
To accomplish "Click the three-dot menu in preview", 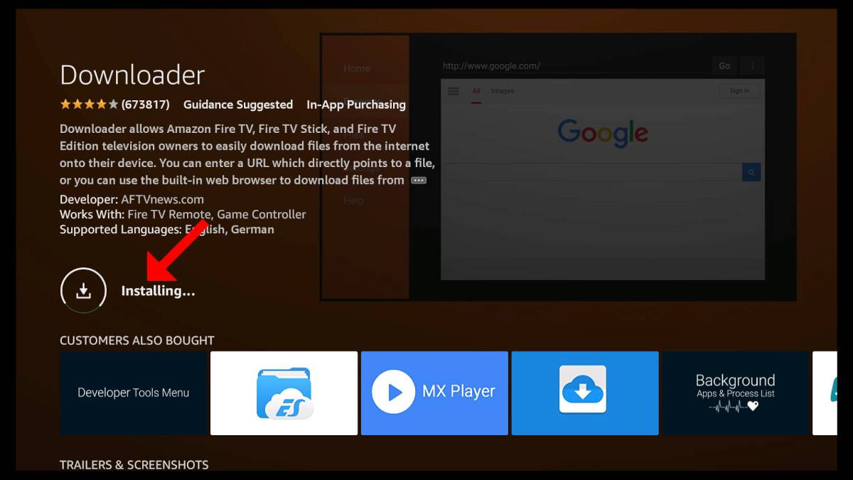I will tap(752, 65).
